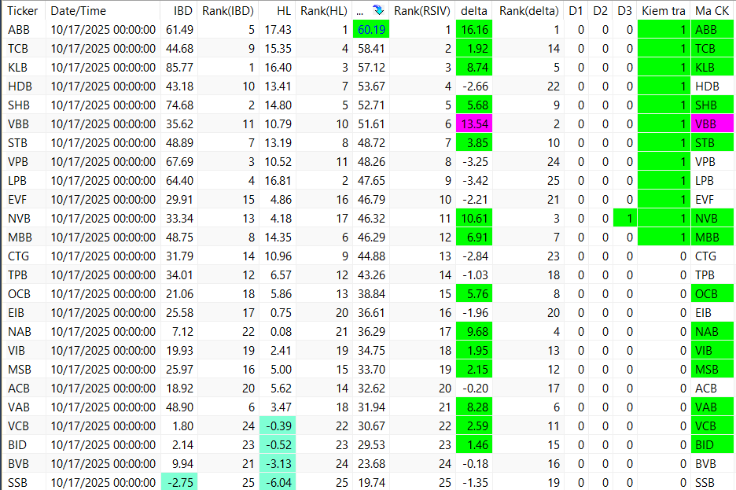Click the magenta delta cell 13.54

tap(474, 124)
